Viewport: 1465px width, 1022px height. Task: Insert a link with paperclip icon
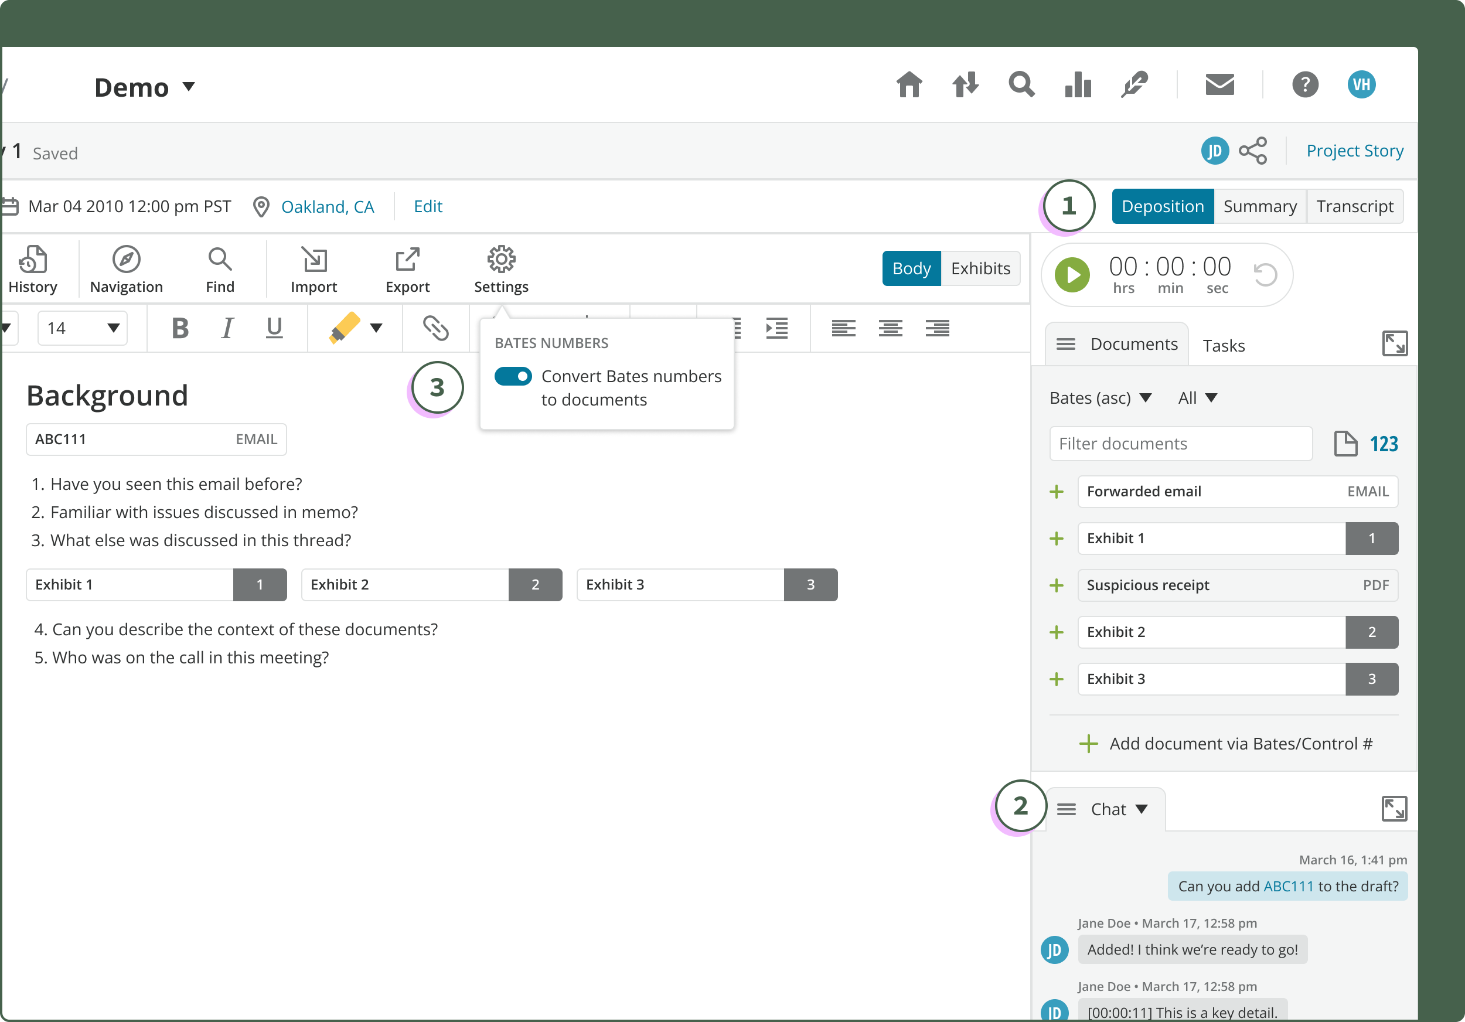(x=436, y=328)
